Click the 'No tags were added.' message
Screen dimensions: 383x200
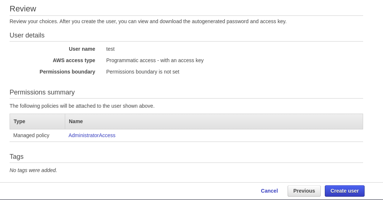point(33,170)
